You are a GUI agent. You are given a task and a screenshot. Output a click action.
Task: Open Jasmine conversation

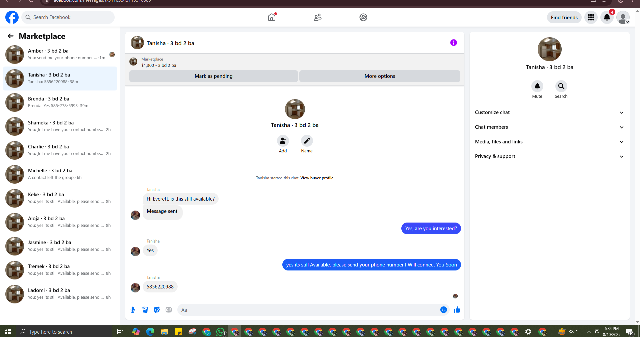[60, 246]
